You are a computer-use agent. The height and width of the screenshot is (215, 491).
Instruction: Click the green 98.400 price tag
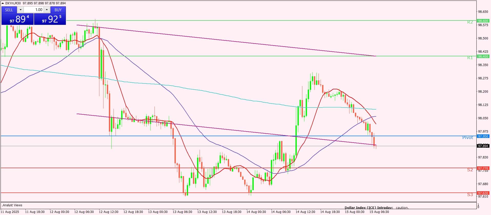[483, 56]
